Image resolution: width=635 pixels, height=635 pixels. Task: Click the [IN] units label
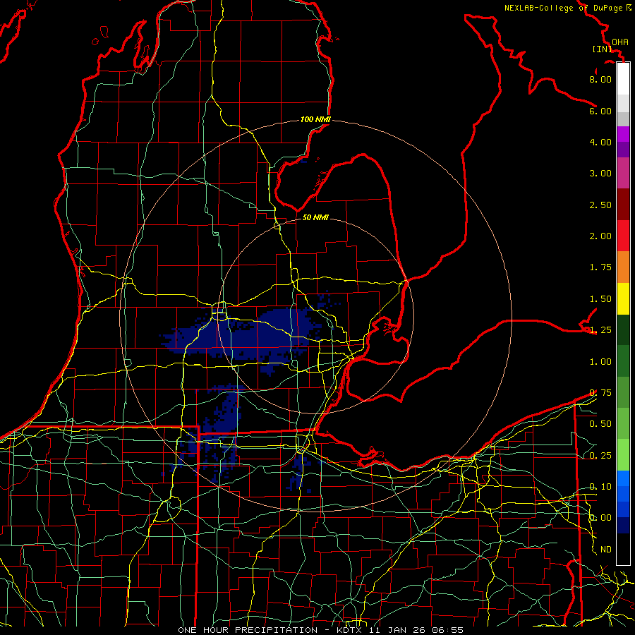tap(602, 49)
